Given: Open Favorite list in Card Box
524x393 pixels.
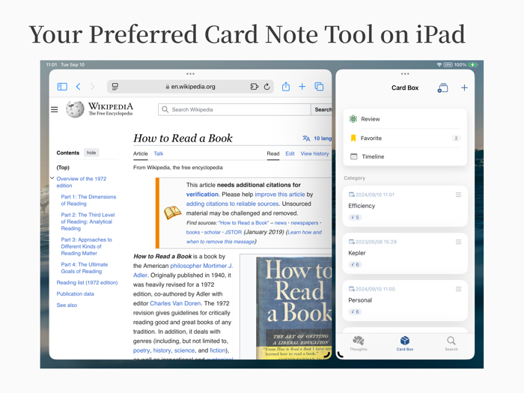Looking at the screenshot, I should click(405, 138).
